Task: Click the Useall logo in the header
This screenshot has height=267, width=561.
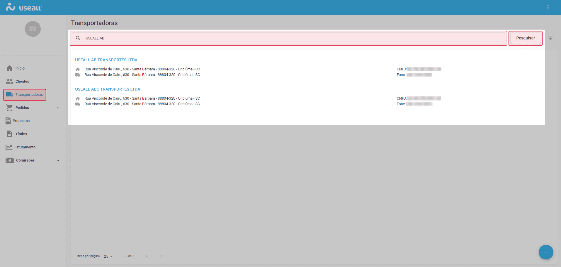Action: 24,7
